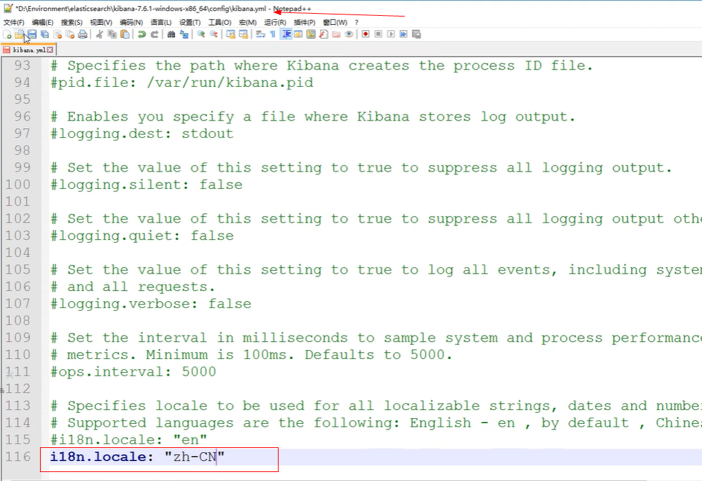This screenshot has width=702, height=481.
Task: Start macro recording with the red dot
Action: pyautogui.click(x=365, y=34)
